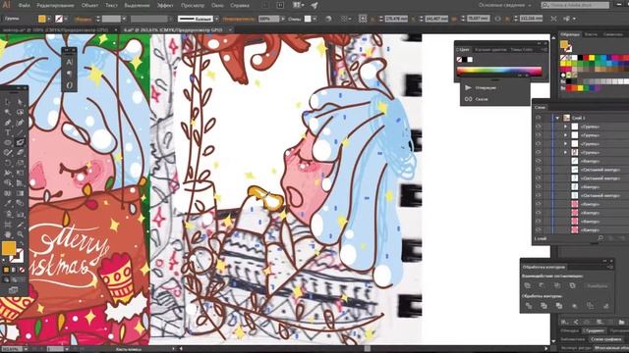Select the Zoom tool in toolbox
Screen dimensions: 629x353
pos(20,234)
